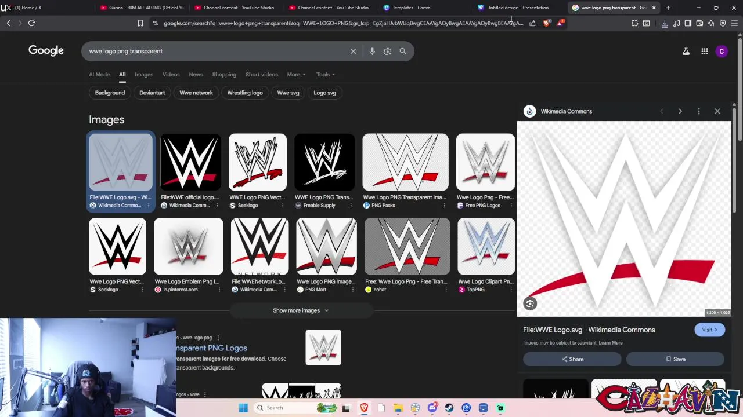Image resolution: width=743 pixels, height=417 pixels.
Task: Open Leo AI sparkle icon
Action: pos(711,23)
